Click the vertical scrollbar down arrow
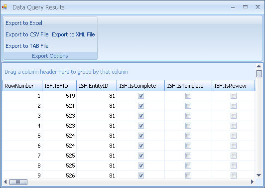This screenshot has height=188, width=265. [x=259, y=176]
